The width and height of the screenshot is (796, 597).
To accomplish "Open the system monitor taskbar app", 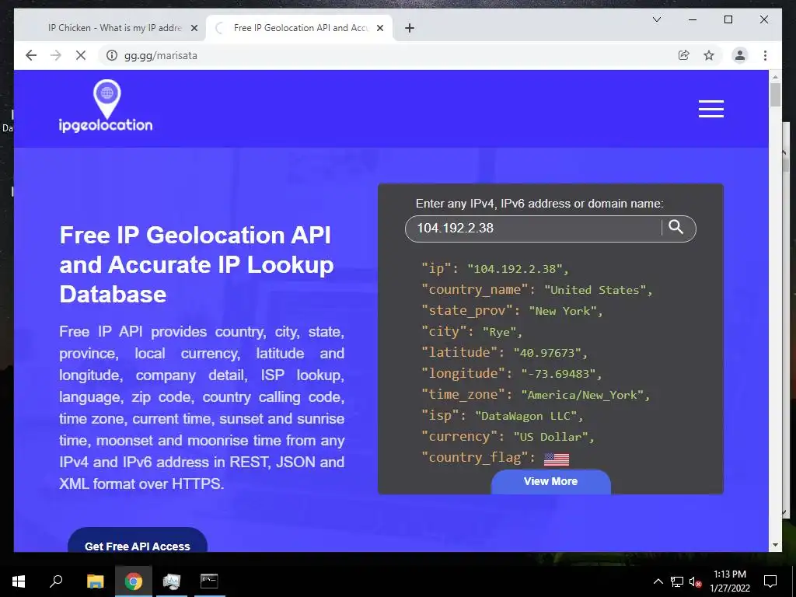I will [x=172, y=581].
